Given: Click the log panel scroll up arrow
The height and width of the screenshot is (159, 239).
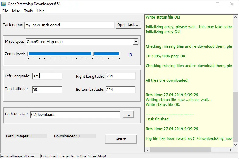Looking at the screenshot, I should point(235,17).
